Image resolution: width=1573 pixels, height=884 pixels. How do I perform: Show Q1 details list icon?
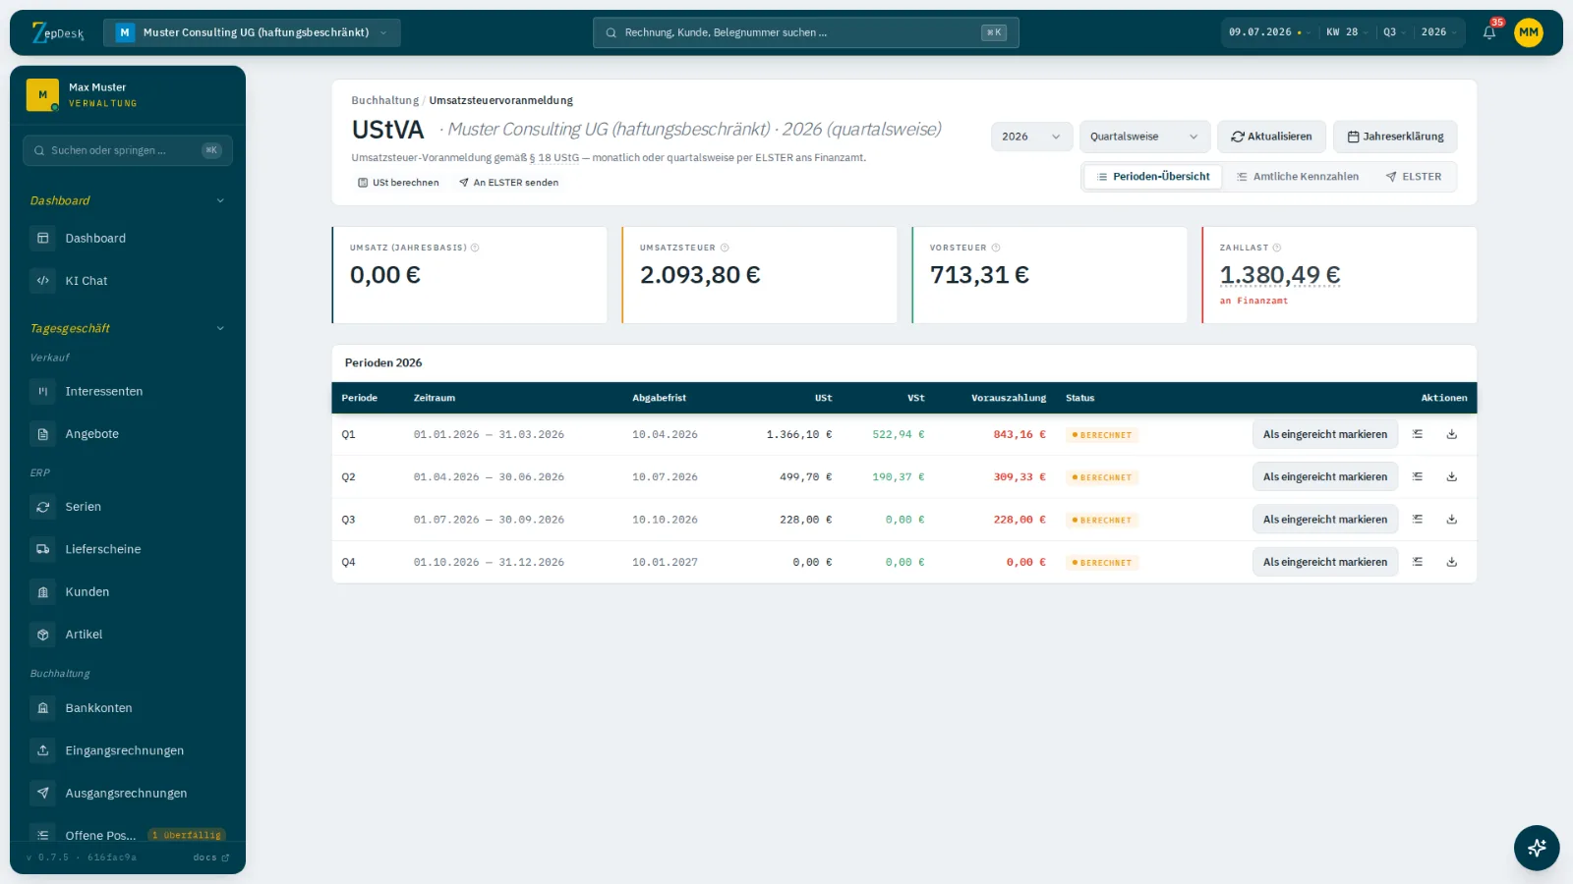[1418, 434]
